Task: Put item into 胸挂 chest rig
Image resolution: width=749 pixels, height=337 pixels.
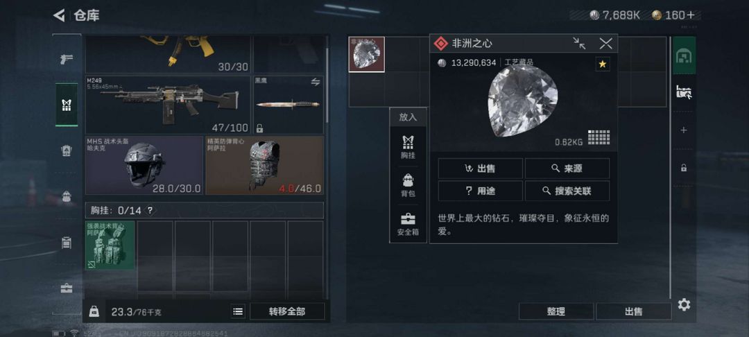Action: click(x=408, y=147)
